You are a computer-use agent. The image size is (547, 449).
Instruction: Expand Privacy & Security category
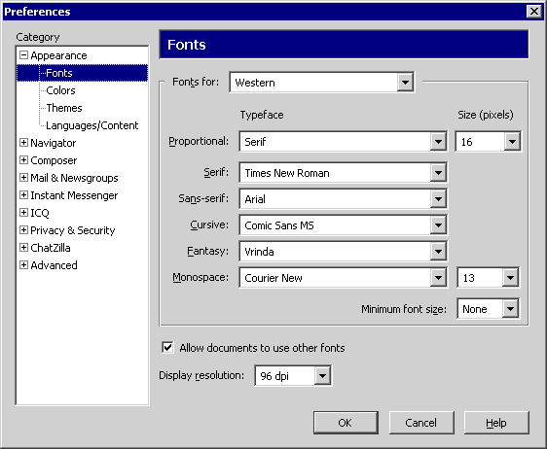23,229
